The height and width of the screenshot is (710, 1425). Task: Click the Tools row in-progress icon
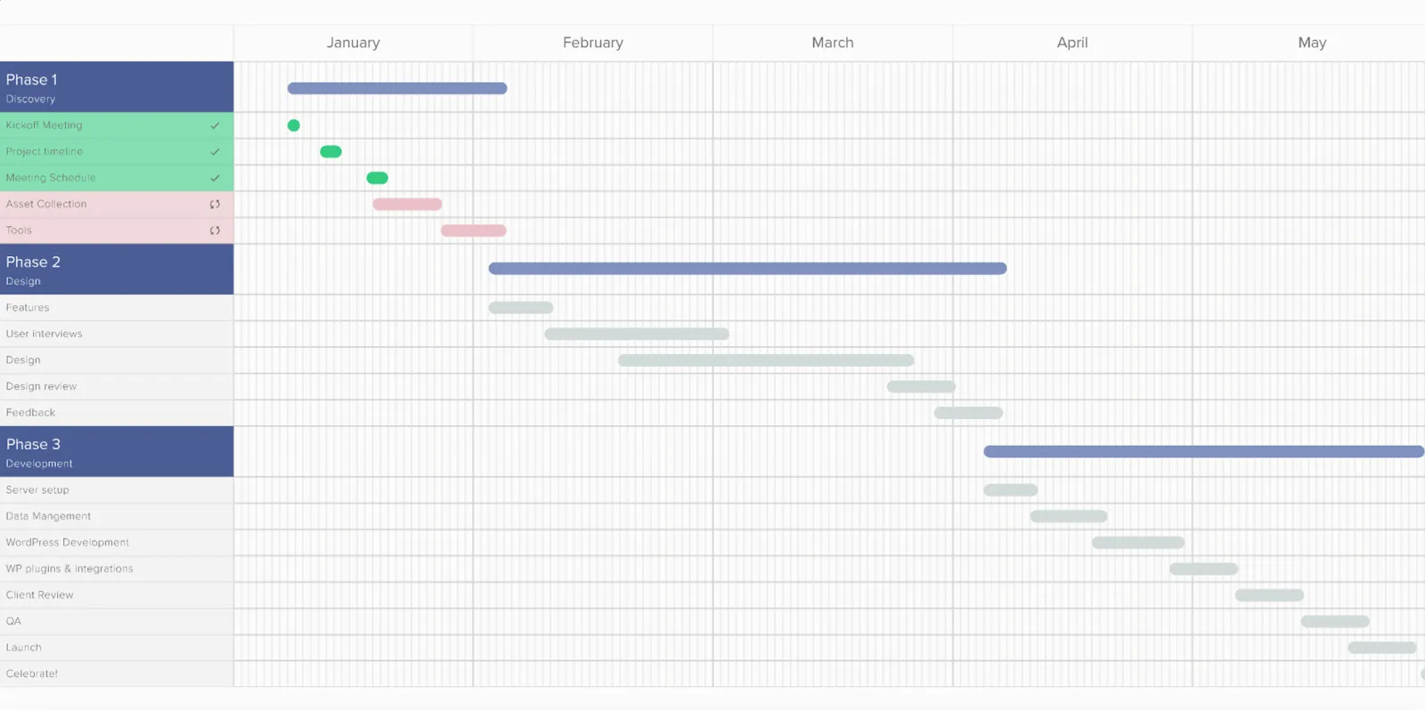tap(215, 230)
